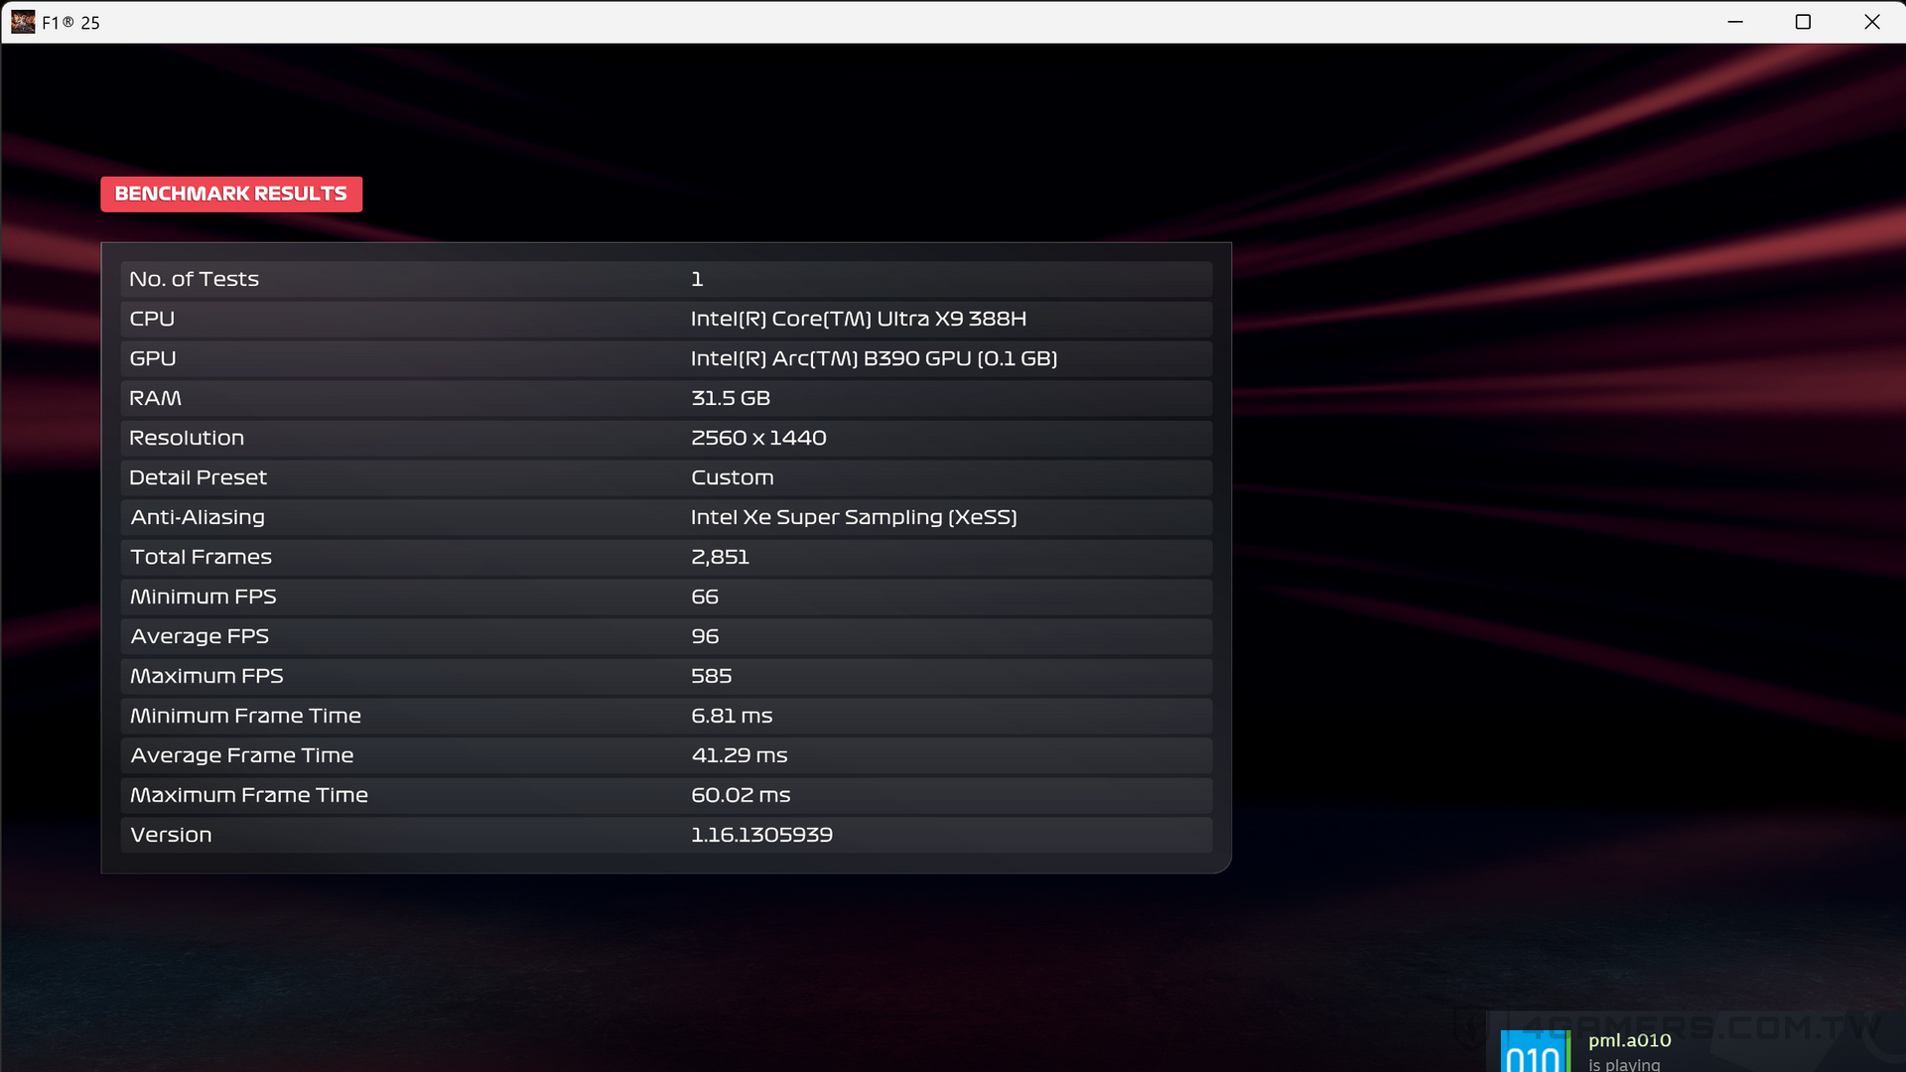Click the Average Frame Time value

click(x=740, y=755)
